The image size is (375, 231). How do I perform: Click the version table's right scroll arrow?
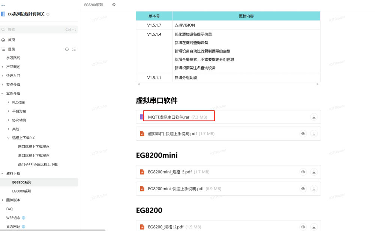(x=318, y=84)
